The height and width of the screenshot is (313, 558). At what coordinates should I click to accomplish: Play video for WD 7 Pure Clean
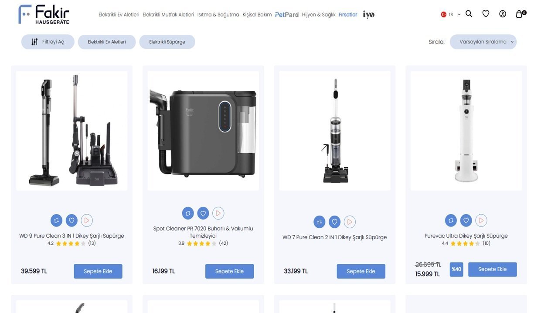pos(350,222)
